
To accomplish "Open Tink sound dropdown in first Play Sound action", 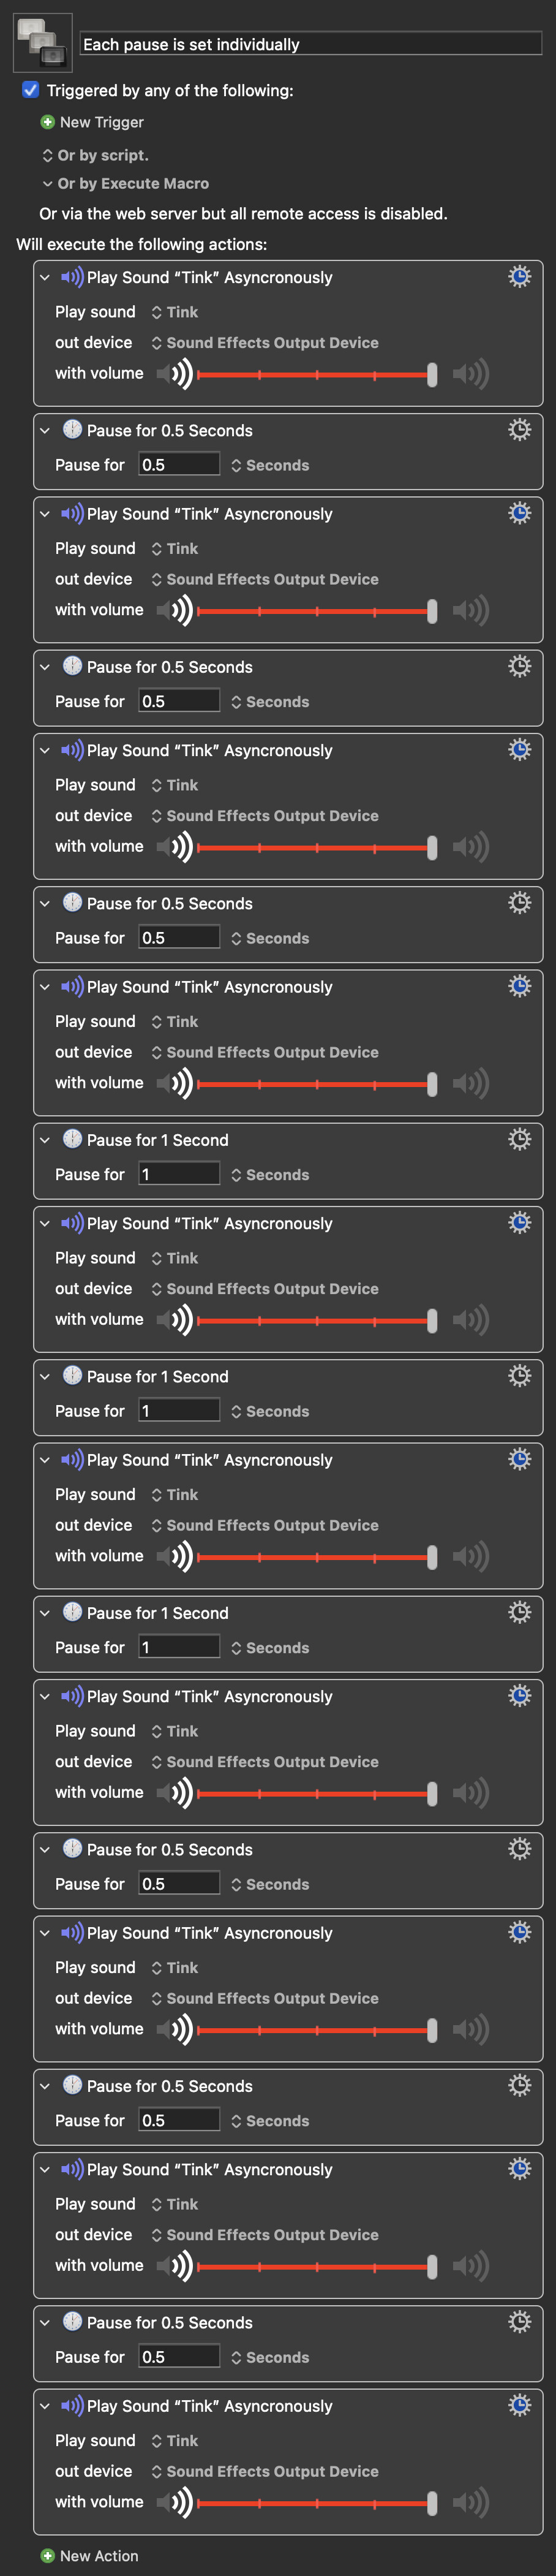I will pos(175,312).
